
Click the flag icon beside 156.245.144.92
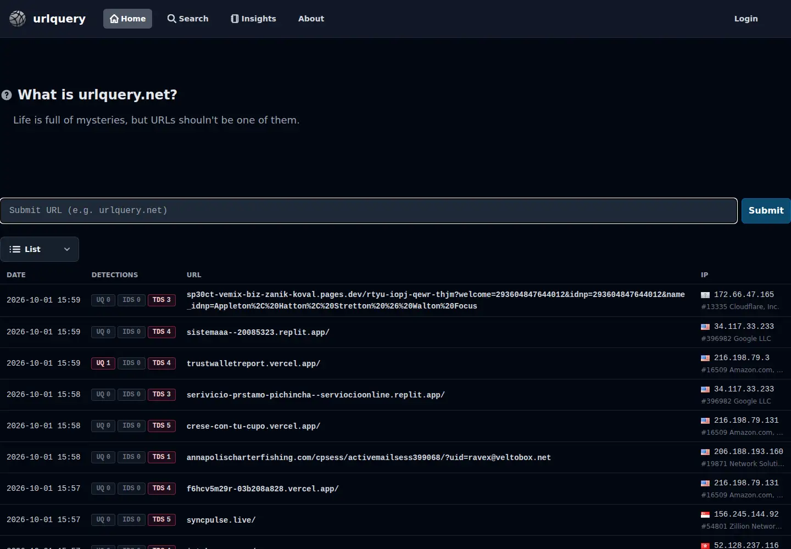click(x=705, y=515)
